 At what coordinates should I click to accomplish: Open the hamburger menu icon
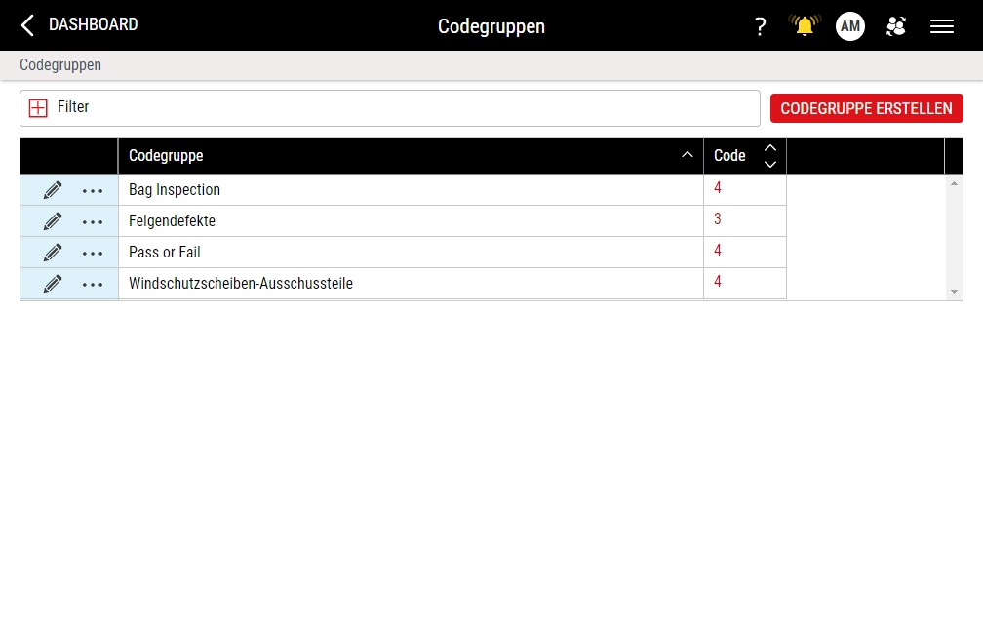941,26
